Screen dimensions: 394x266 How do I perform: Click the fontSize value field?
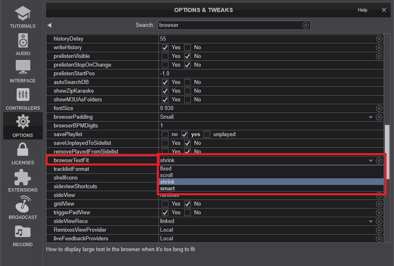pyautogui.click(x=265, y=108)
